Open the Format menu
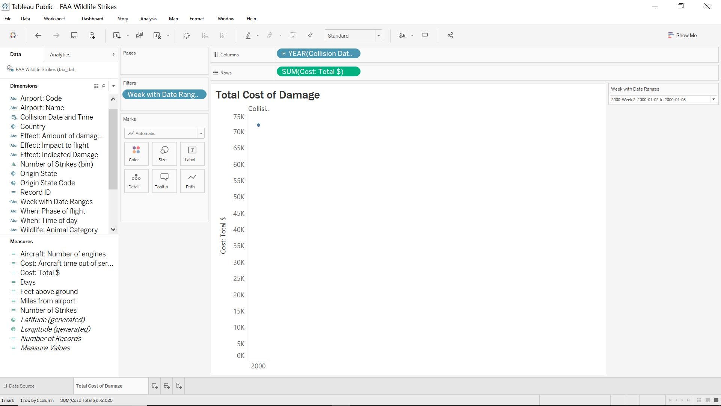Image resolution: width=721 pixels, height=406 pixels. (x=197, y=19)
